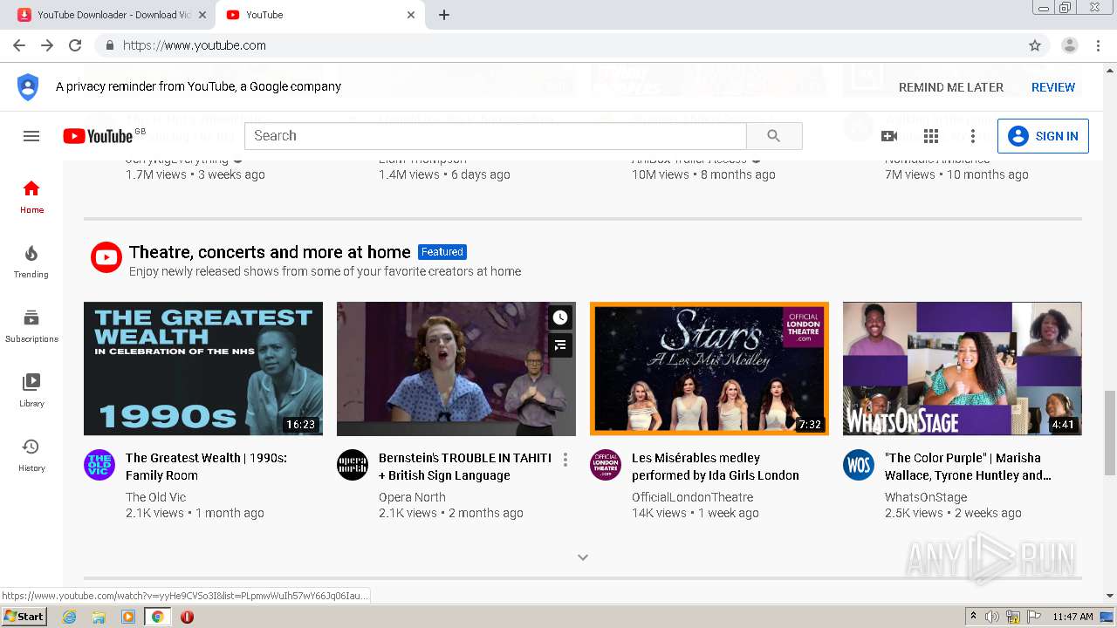Open The Old Vic channel avatar
This screenshot has width=1117, height=628.
pos(99,465)
